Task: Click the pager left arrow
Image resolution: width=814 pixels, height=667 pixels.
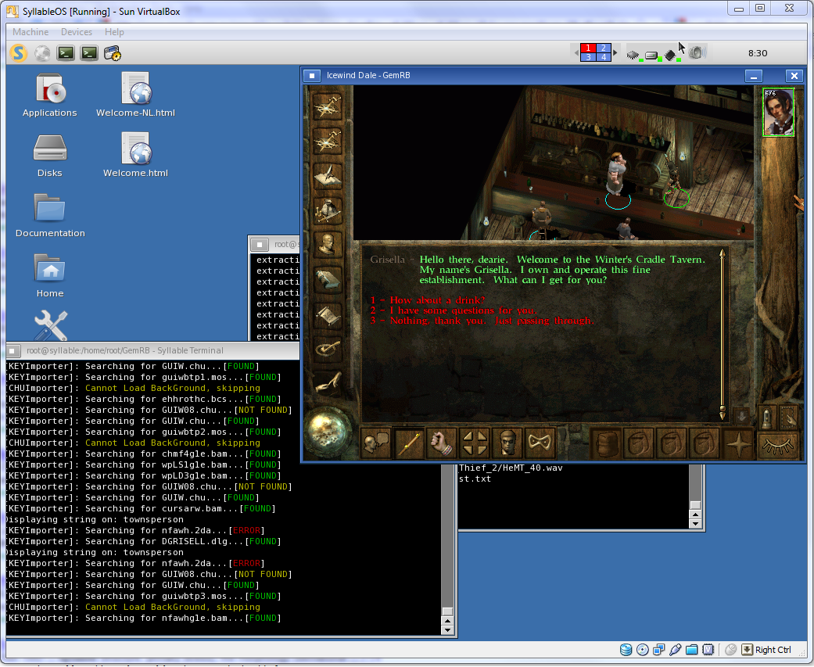Action: 577,53
